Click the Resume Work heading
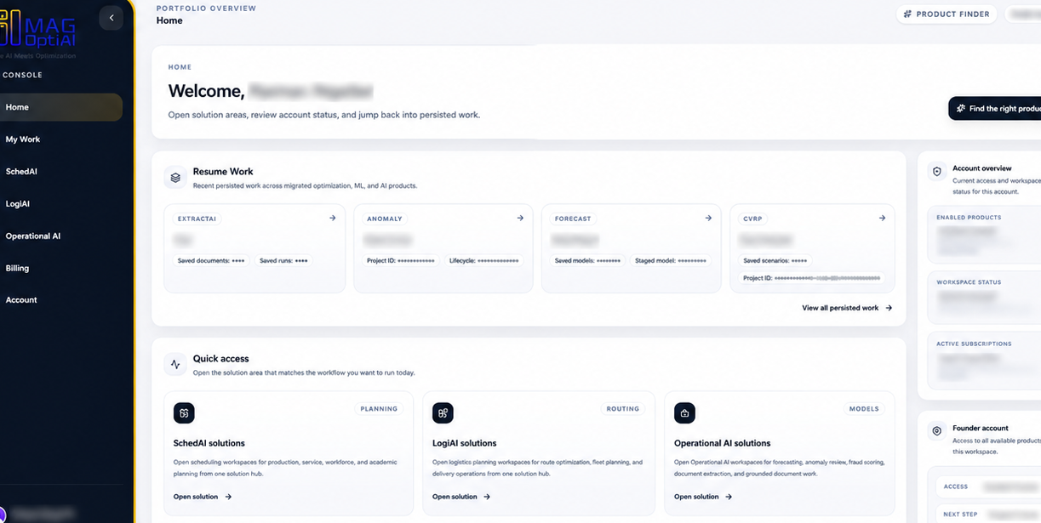The height and width of the screenshot is (523, 1041). point(223,171)
